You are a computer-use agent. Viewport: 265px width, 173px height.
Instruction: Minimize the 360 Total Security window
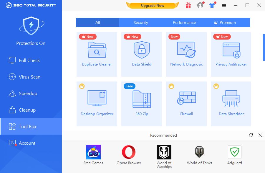click(236, 5)
